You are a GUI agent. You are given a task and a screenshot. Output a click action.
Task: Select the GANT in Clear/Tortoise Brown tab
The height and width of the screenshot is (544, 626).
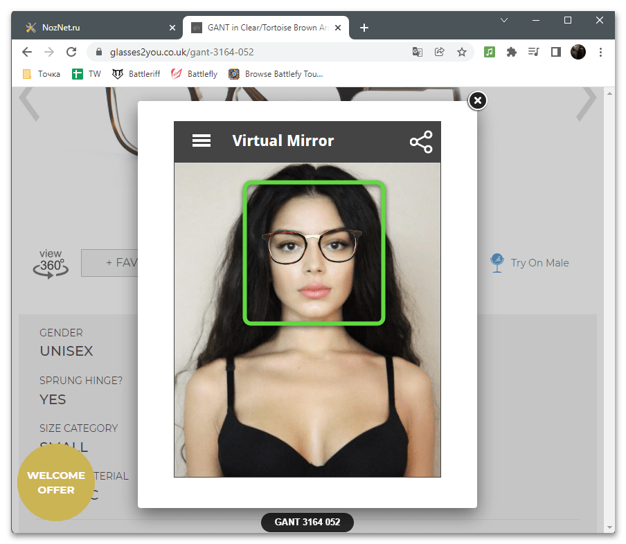tap(267, 28)
